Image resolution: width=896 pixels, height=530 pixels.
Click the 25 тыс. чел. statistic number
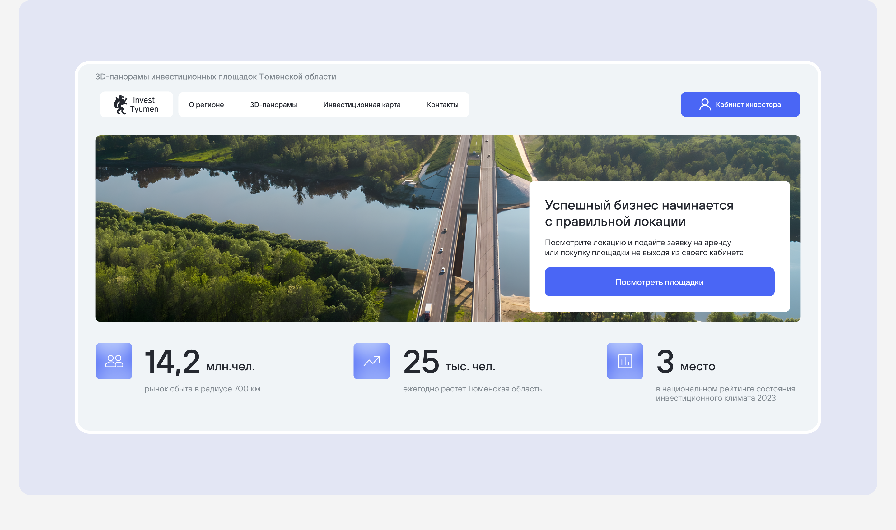point(421,362)
